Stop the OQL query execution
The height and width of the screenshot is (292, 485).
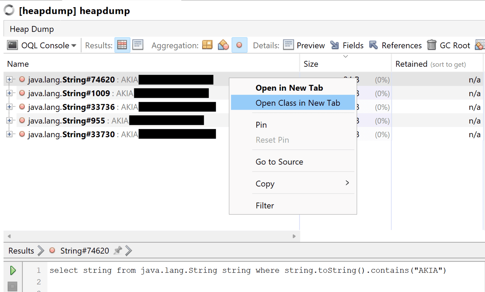click(x=13, y=286)
